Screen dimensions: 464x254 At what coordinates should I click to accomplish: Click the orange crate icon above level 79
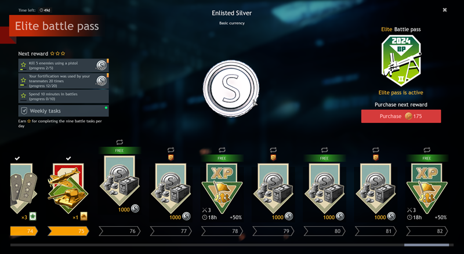pos(273,158)
